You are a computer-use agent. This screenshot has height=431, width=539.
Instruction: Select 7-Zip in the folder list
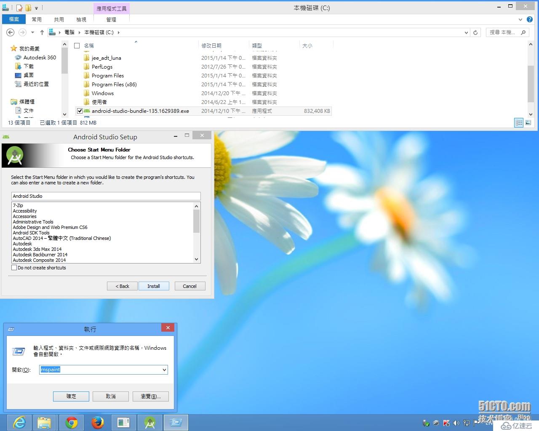click(x=18, y=205)
